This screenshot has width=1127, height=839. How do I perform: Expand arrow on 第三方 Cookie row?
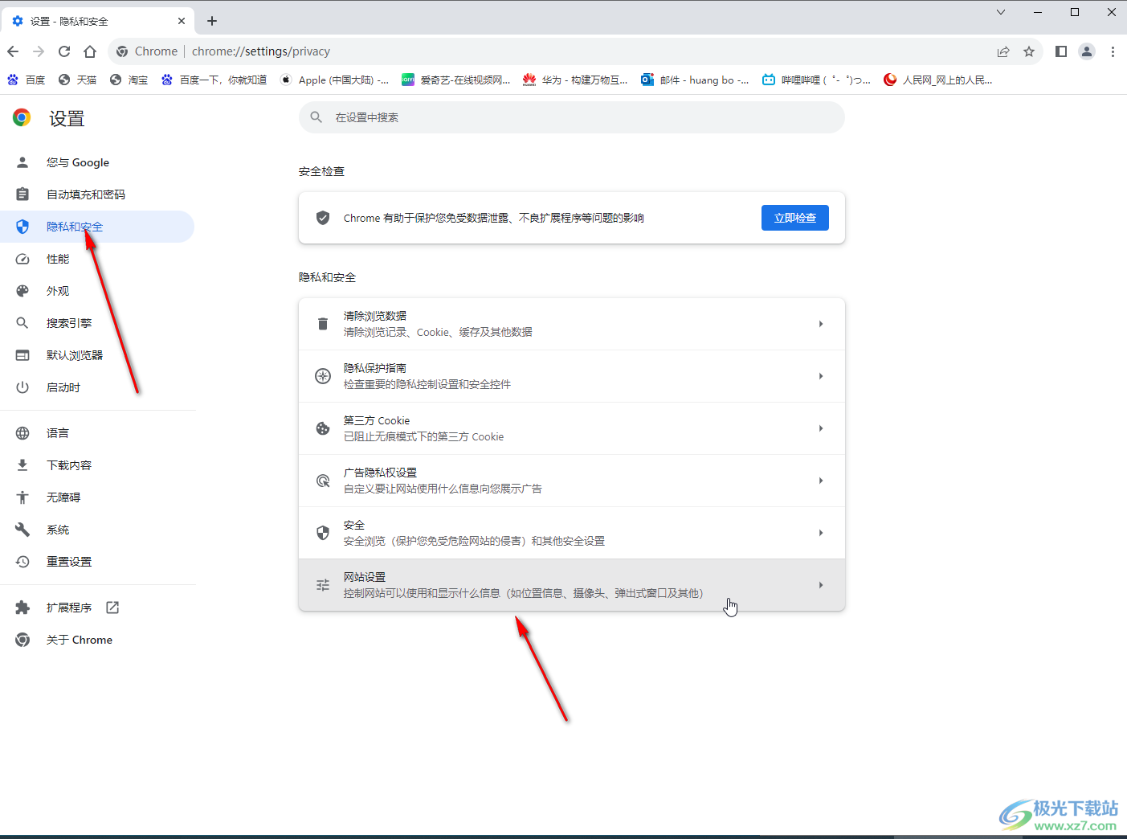821,428
